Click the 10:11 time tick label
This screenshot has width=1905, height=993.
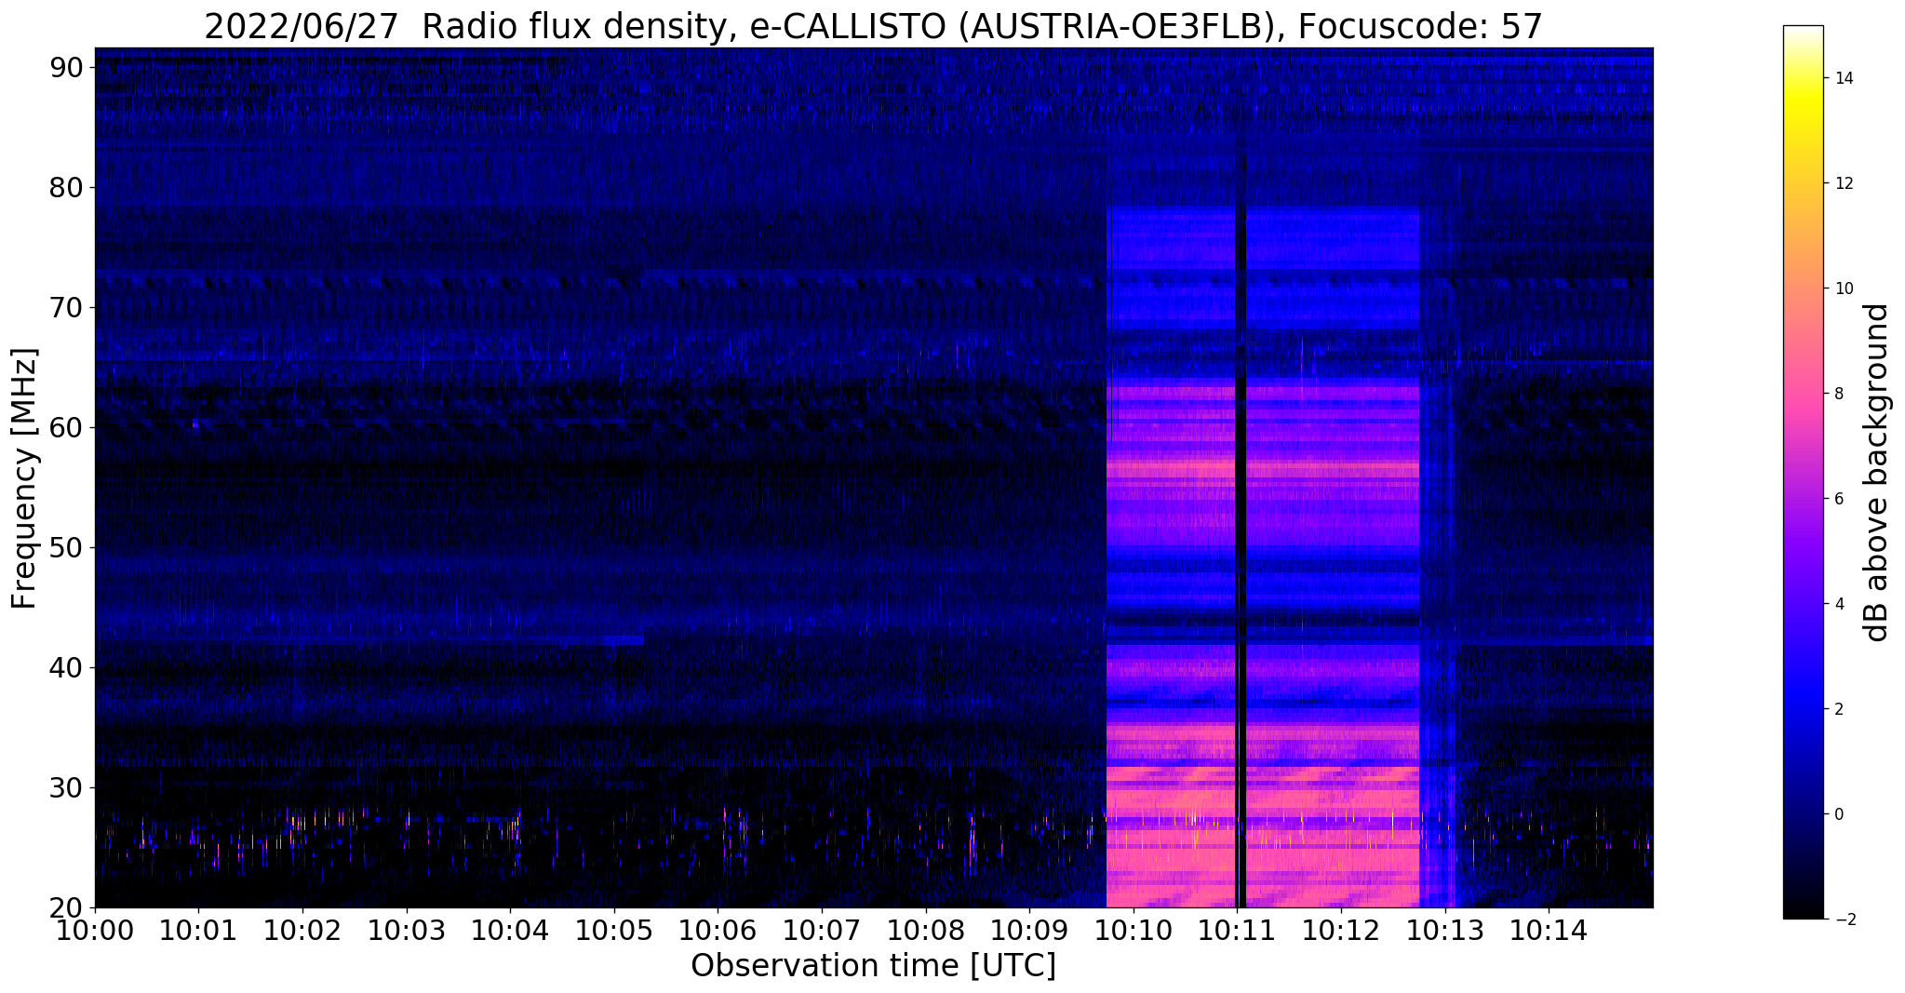[x=1238, y=930]
